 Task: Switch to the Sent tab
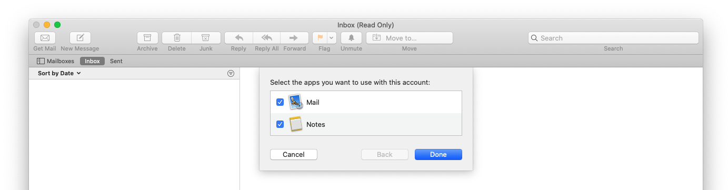pyautogui.click(x=116, y=61)
